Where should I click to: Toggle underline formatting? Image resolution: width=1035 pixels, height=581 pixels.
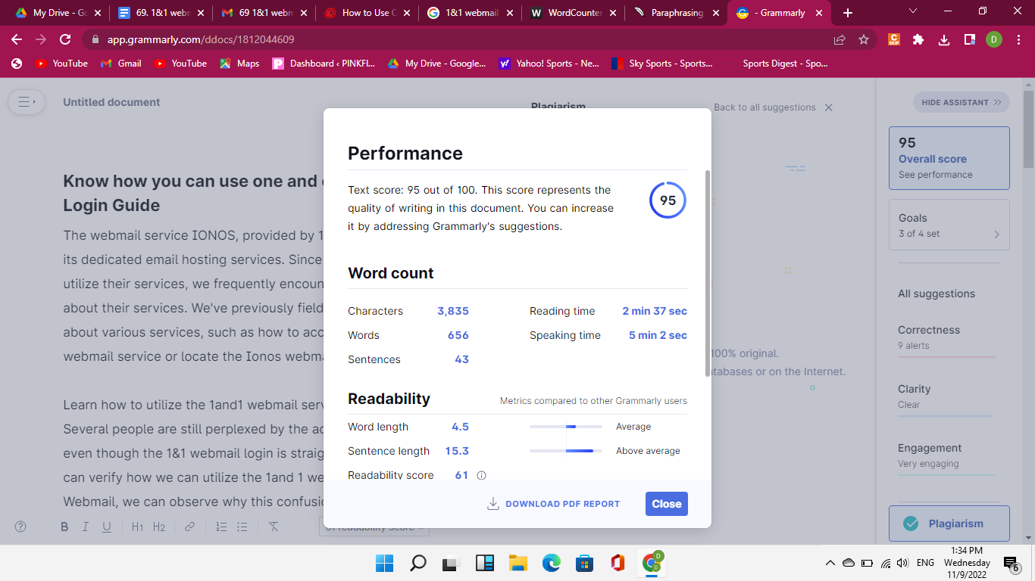pos(107,527)
